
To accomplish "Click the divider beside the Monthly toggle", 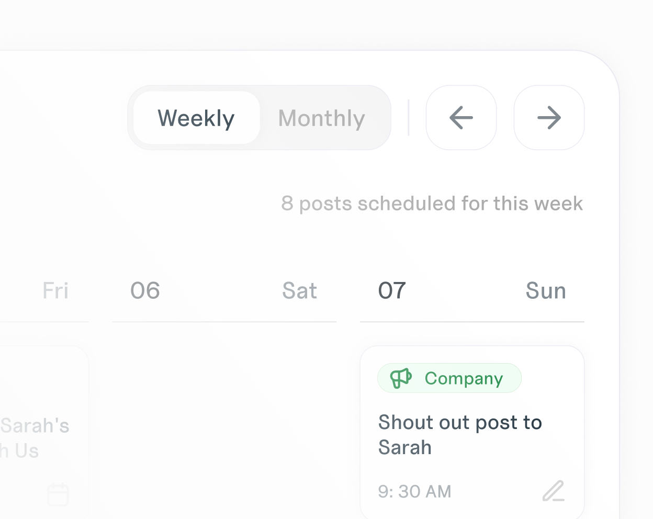I will coord(409,118).
